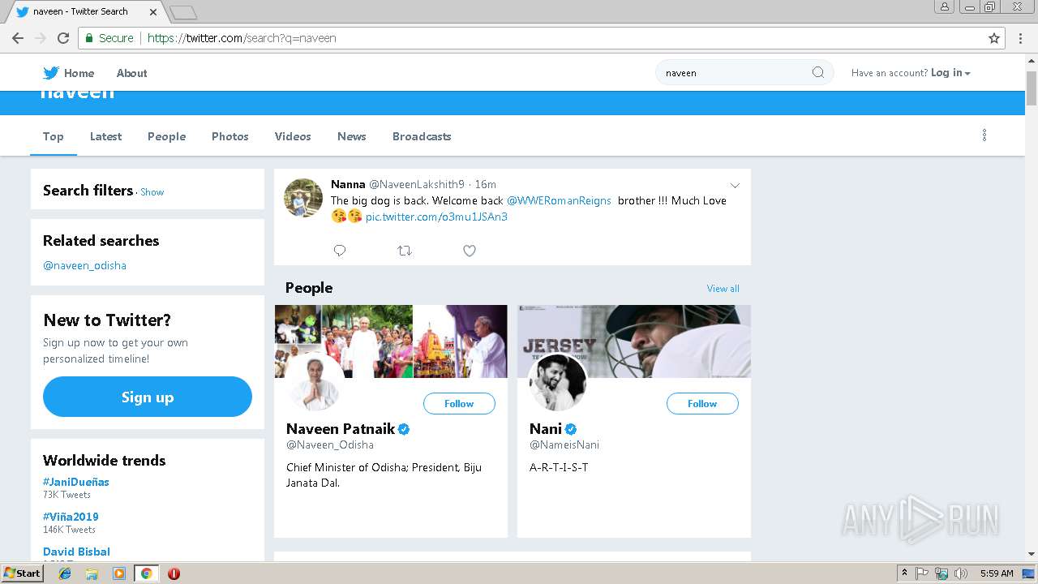Switch to the Latest tab
This screenshot has width=1038, height=584.
tap(105, 136)
